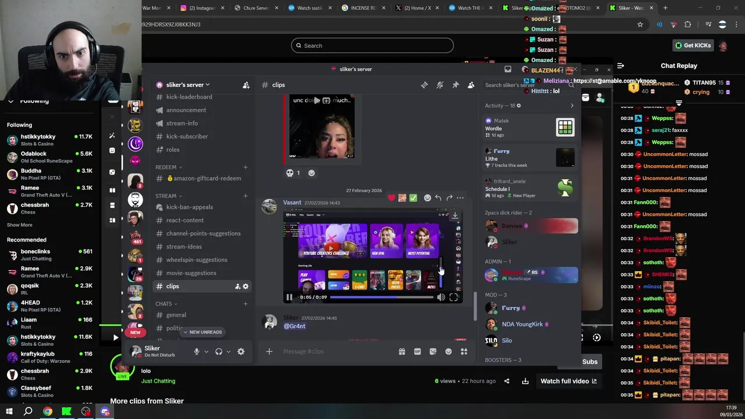Open microphone input options dropdown

pos(205,351)
